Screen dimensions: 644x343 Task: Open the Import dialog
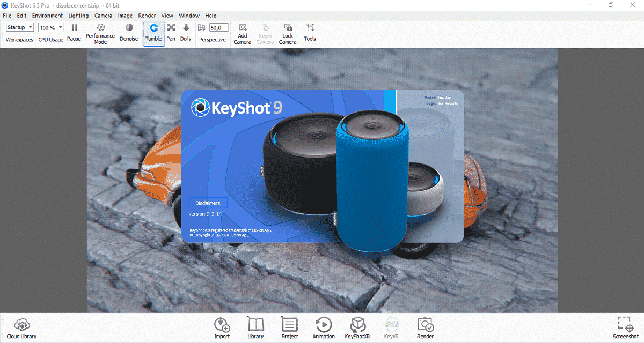[x=222, y=328]
